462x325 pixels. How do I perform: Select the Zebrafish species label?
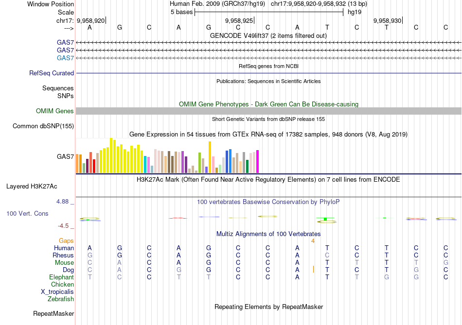pyautogui.click(x=61, y=299)
